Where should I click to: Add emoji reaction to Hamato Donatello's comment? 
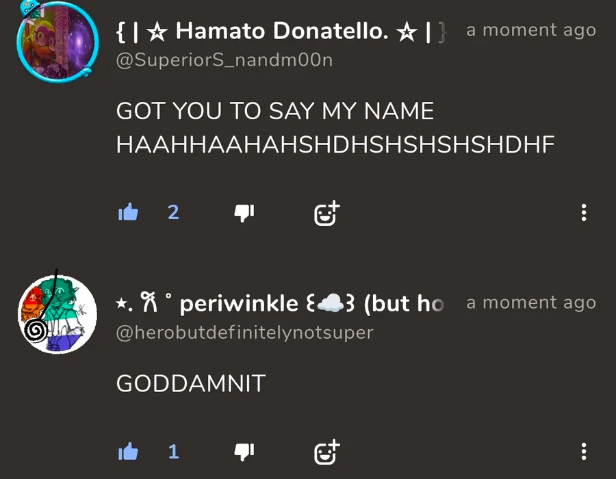(327, 213)
